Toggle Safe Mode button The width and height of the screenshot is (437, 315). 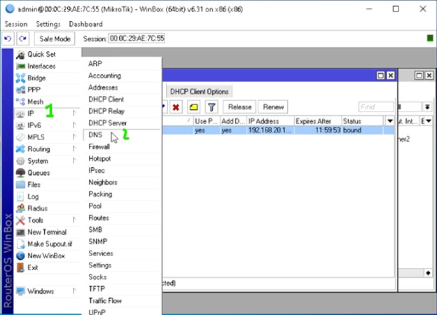click(55, 39)
